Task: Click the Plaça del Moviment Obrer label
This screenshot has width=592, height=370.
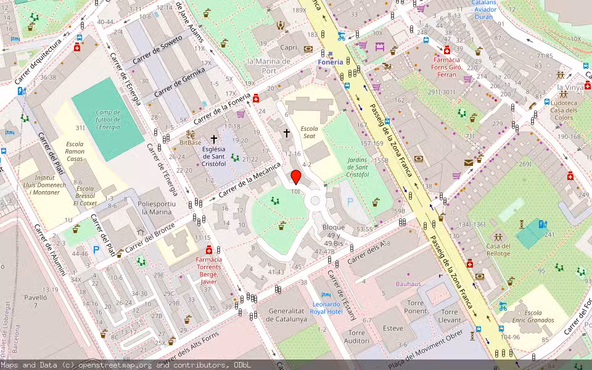Action: click(x=425, y=349)
